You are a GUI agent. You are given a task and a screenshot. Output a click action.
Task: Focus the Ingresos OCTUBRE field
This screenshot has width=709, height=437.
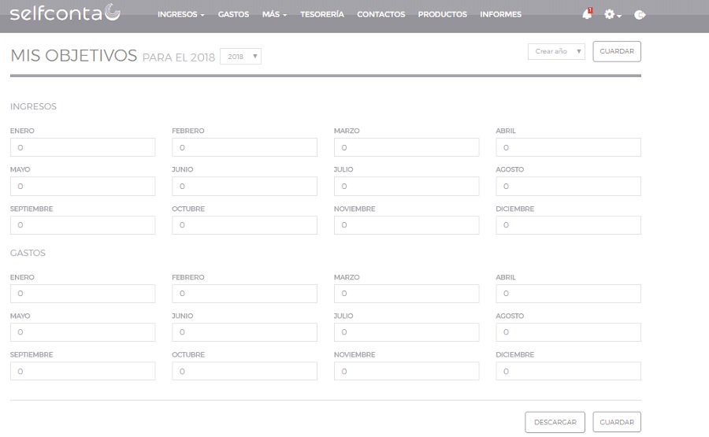tap(245, 225)
